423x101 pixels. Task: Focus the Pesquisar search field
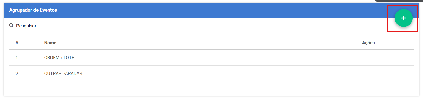coord(201,26)
